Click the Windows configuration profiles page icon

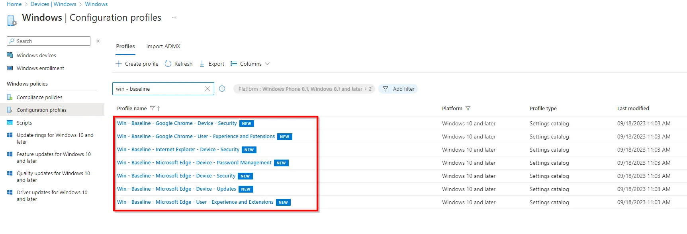point(12,20)
